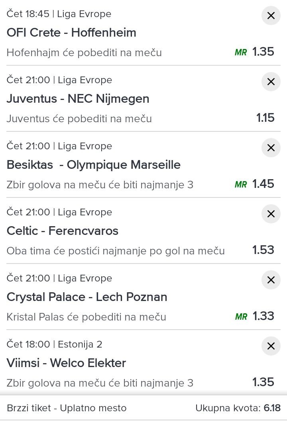Remove Viimsi - Welco Elekter selection
This screenshot has width=287, height=424.
click(271, 346)
